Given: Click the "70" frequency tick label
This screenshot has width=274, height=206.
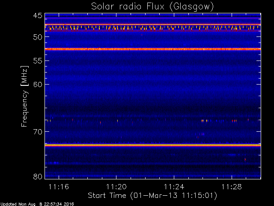Looking at the screenshot, I should point(38,132).
